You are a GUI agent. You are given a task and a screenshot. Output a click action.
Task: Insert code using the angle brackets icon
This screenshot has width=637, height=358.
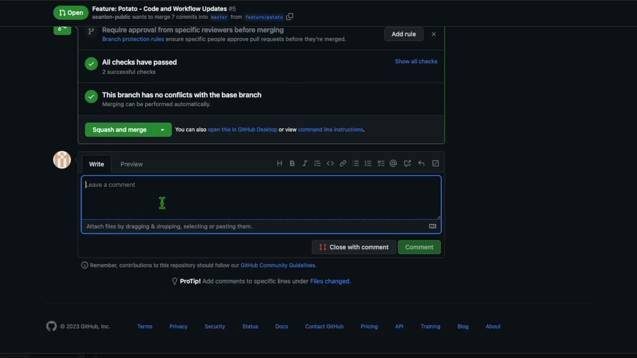tap(330, 164)
